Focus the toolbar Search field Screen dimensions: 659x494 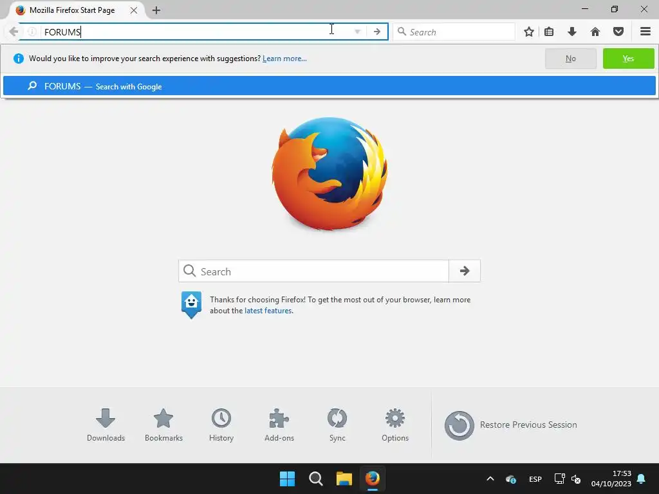[x=454, y=32]
